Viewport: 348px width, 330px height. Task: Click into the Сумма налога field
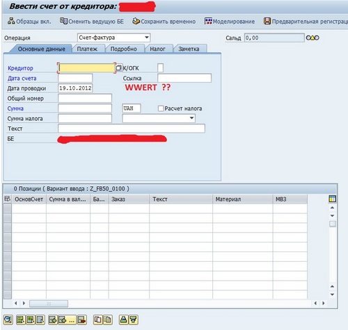pos(85,118)
